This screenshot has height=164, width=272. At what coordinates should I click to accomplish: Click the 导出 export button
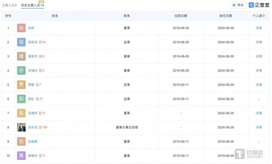238,5
